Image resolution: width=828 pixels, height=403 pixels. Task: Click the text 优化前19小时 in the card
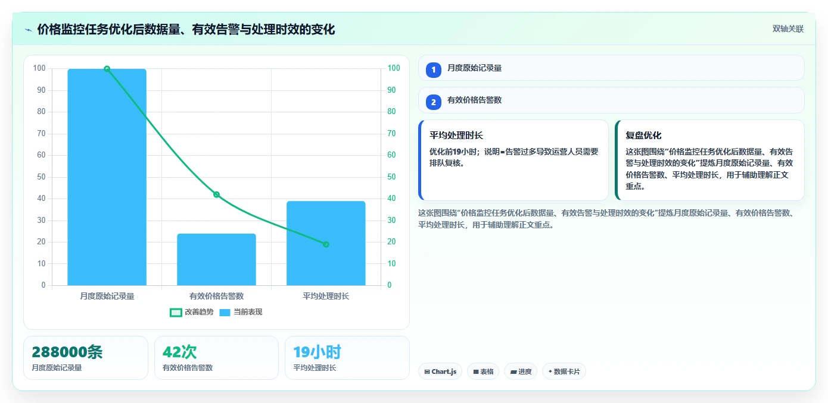455,152
